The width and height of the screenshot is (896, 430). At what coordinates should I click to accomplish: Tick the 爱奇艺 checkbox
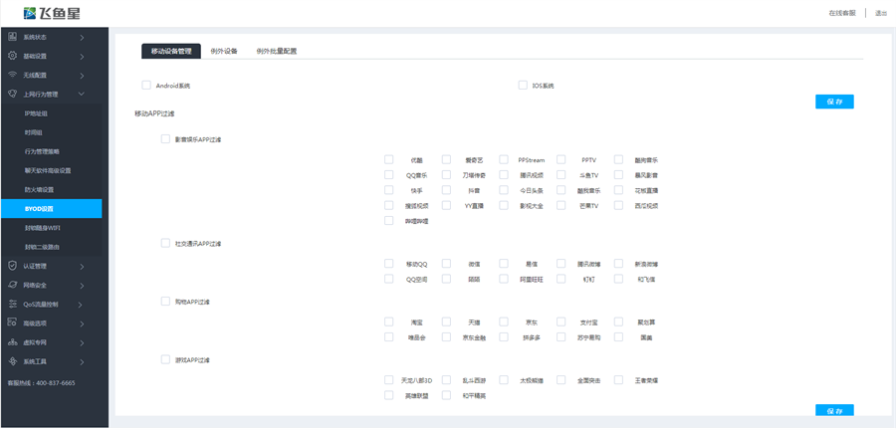(446, 159)
